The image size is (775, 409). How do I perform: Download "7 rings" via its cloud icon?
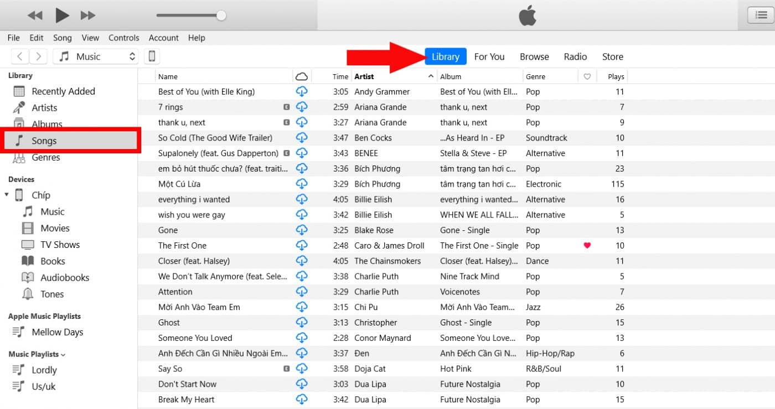[x=302, y=107]
